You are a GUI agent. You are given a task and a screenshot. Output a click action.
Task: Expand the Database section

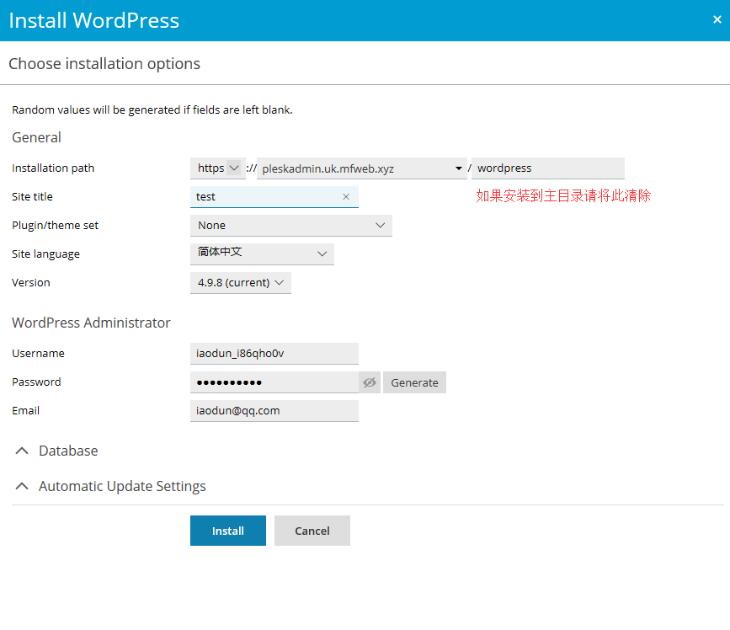pyautogui.click(x=68, y=451)
